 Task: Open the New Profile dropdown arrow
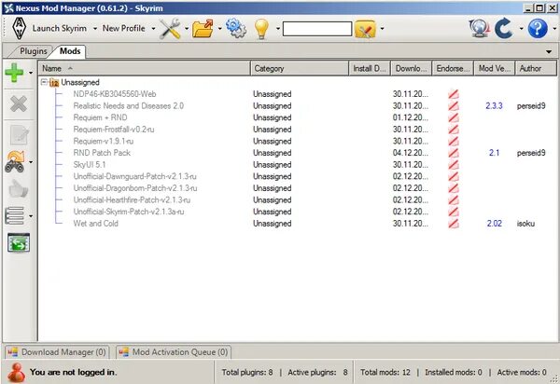[153, 29]
